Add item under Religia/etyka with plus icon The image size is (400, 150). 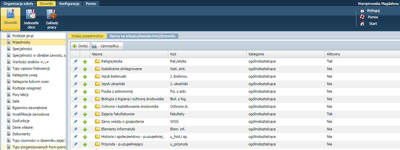(x=85, y=62)
